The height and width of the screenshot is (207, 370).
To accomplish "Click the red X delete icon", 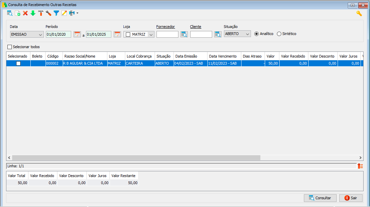I will 25,13.
